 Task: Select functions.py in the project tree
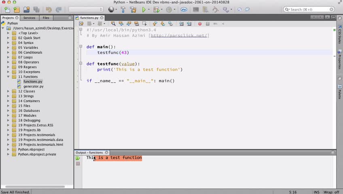[33, 82]
